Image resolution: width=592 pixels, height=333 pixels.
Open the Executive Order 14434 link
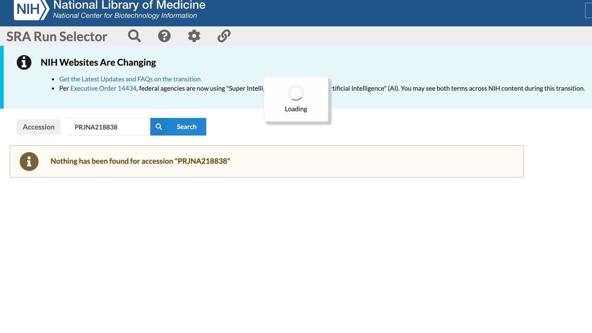tap(103, 88)
